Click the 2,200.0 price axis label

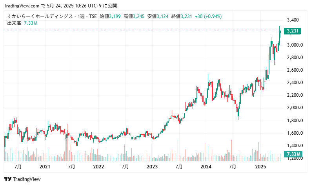[295, 95]
